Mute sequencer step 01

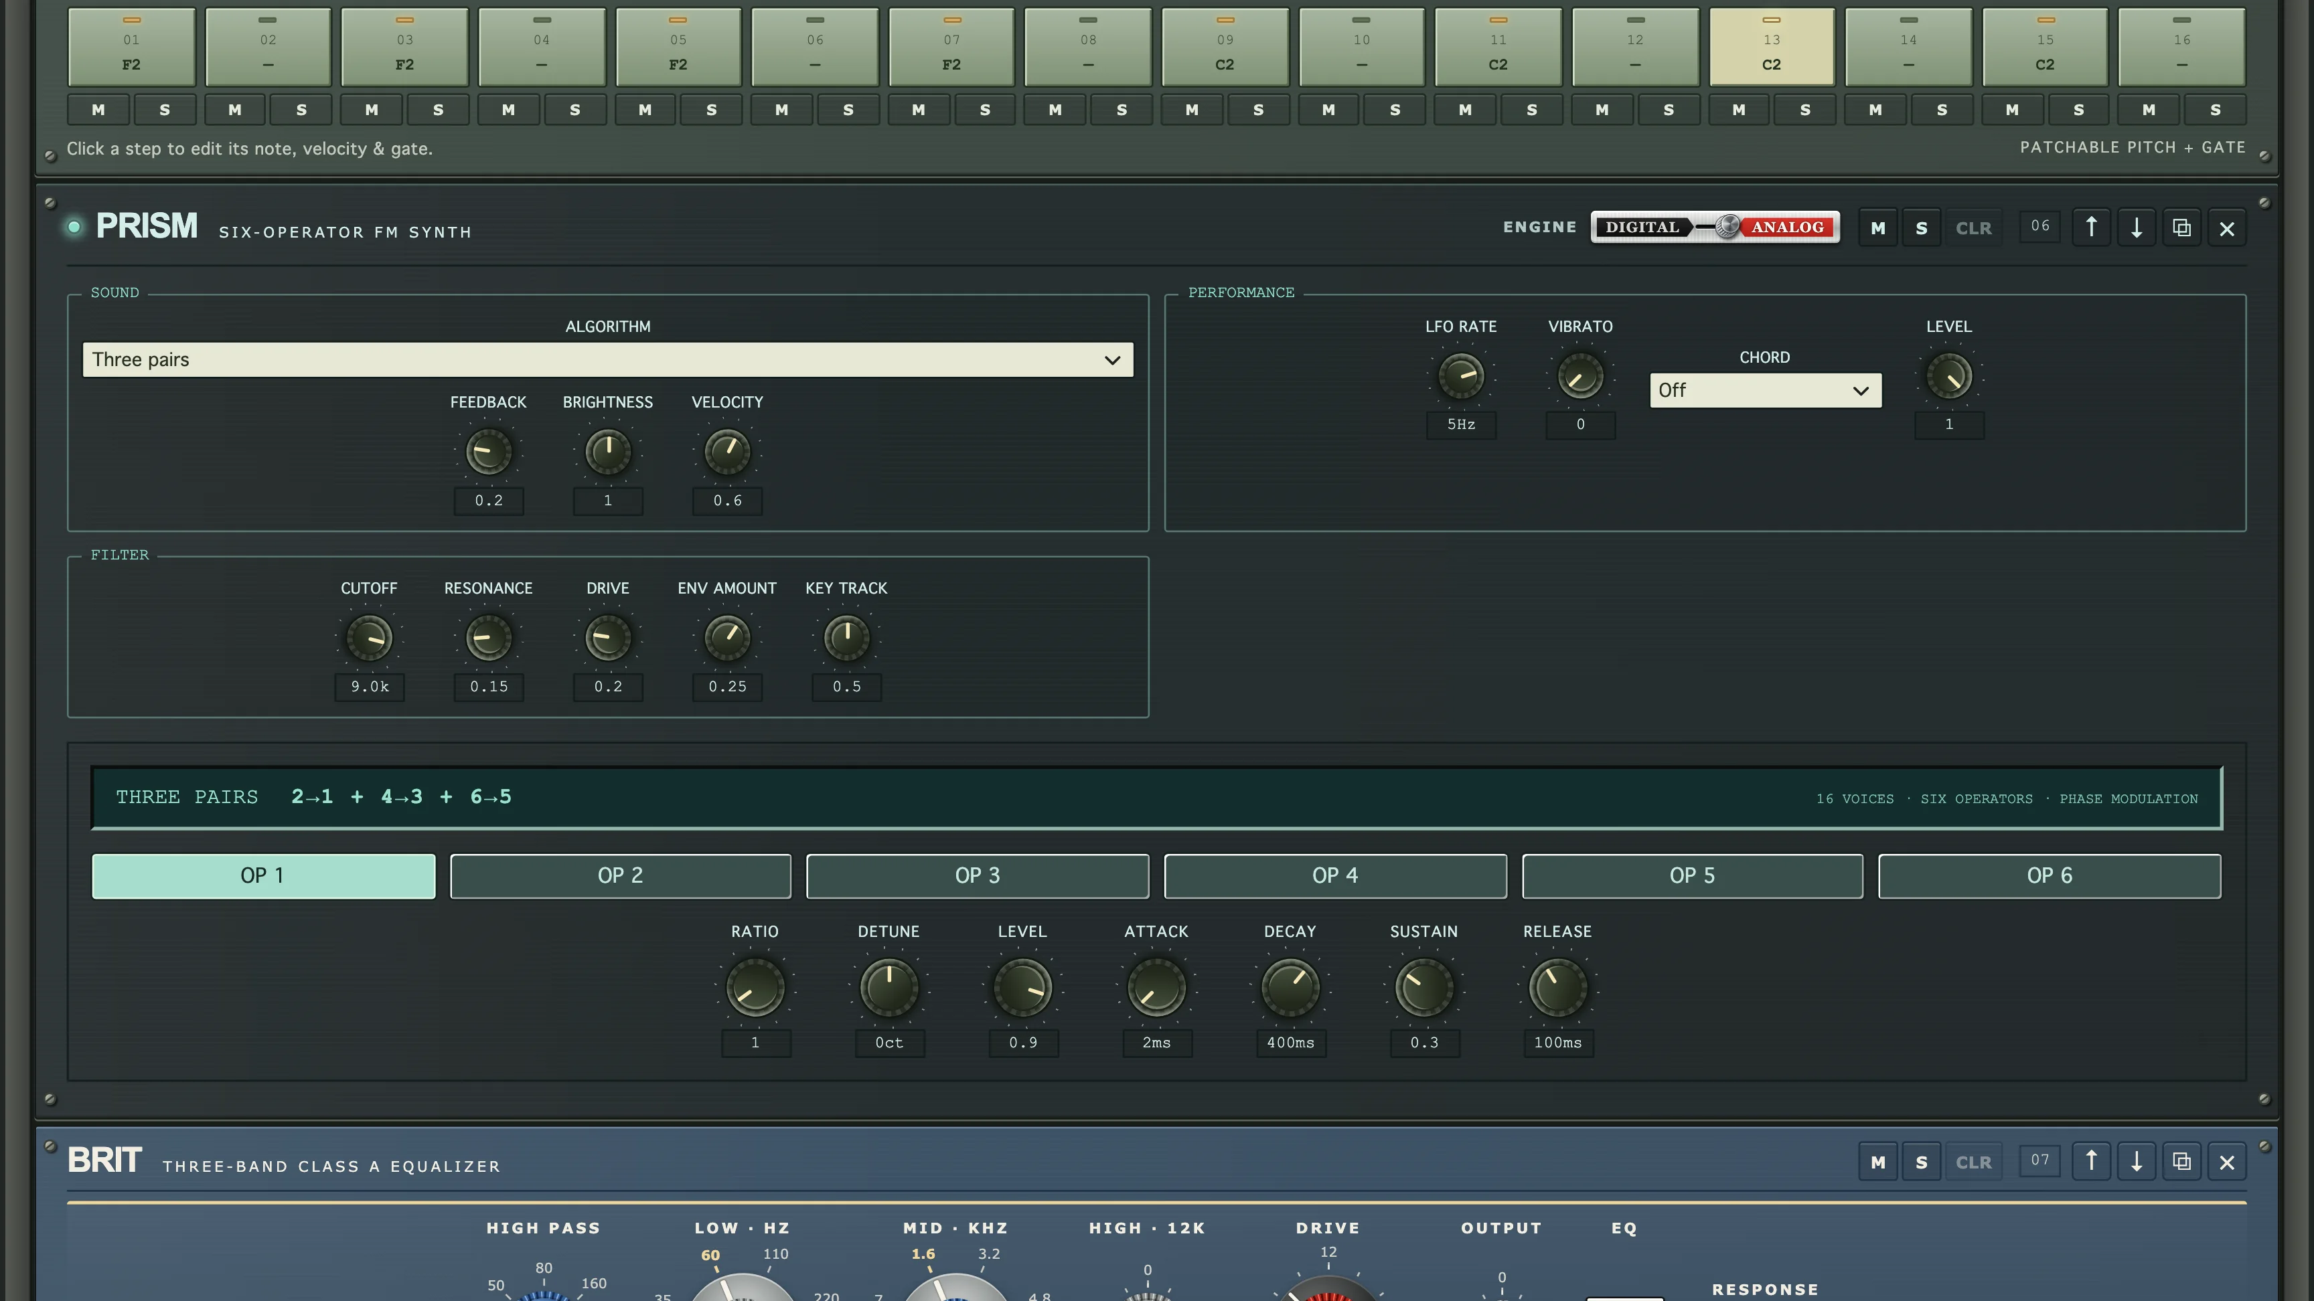[x=98, y=110]
